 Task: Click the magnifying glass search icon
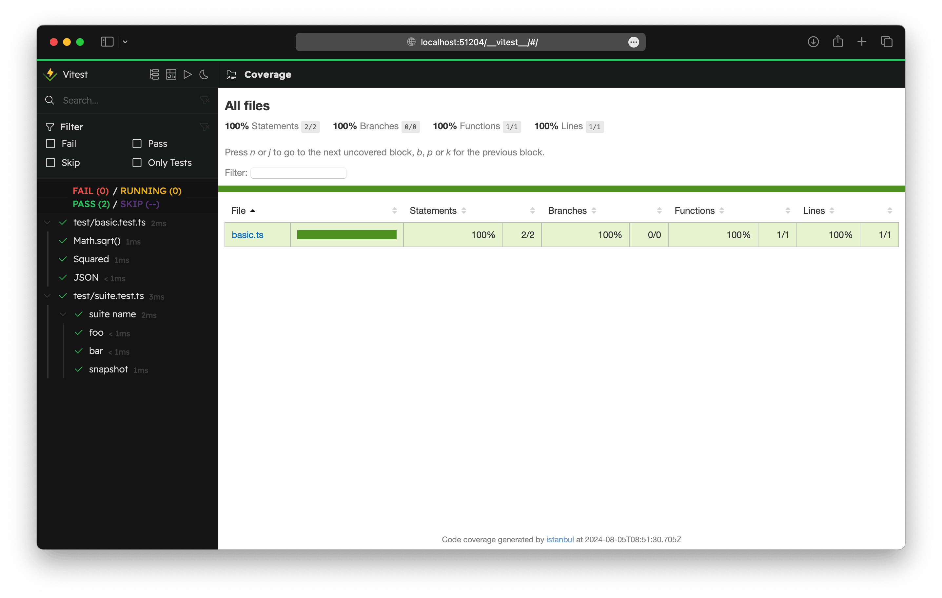50,100
